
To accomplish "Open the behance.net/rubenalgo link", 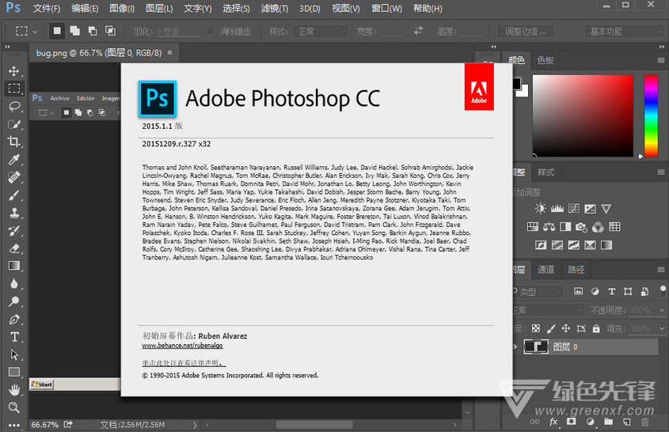I will click(x=182, y=346).
